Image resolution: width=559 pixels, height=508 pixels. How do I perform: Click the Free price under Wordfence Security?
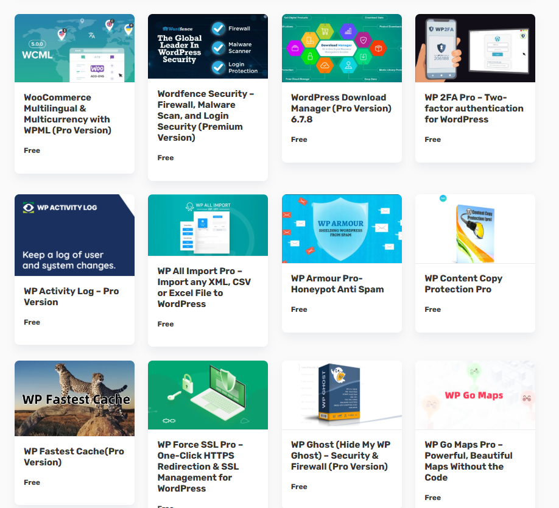(x=166, y=158)
